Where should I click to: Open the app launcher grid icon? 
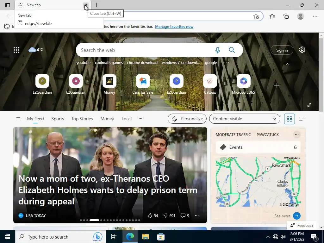pyautogui.click(x=16, y=50)
